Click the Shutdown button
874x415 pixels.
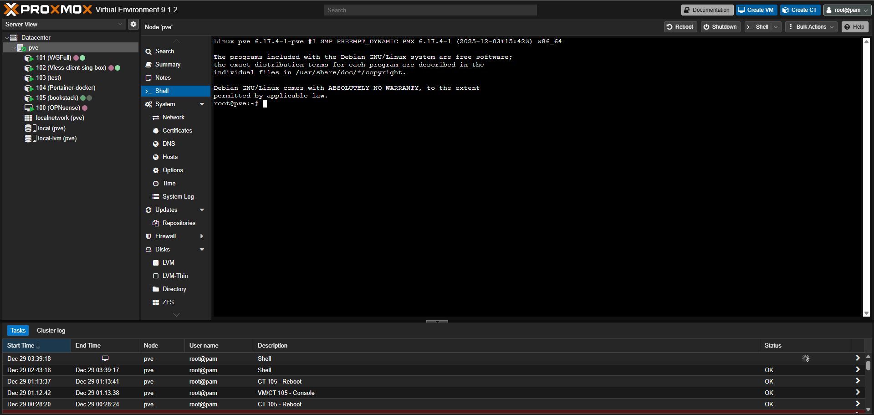721,27
